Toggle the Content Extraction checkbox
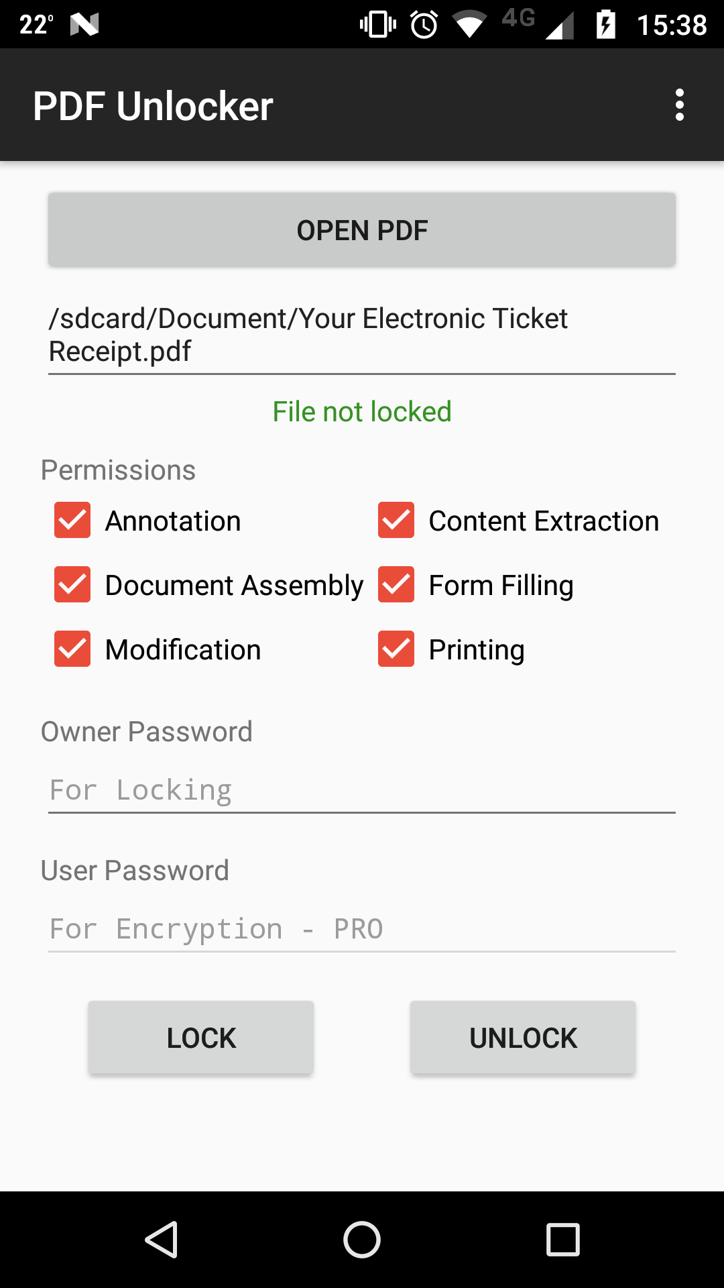Viewport: 724px width, 1288px height. [x=396, y=520]
